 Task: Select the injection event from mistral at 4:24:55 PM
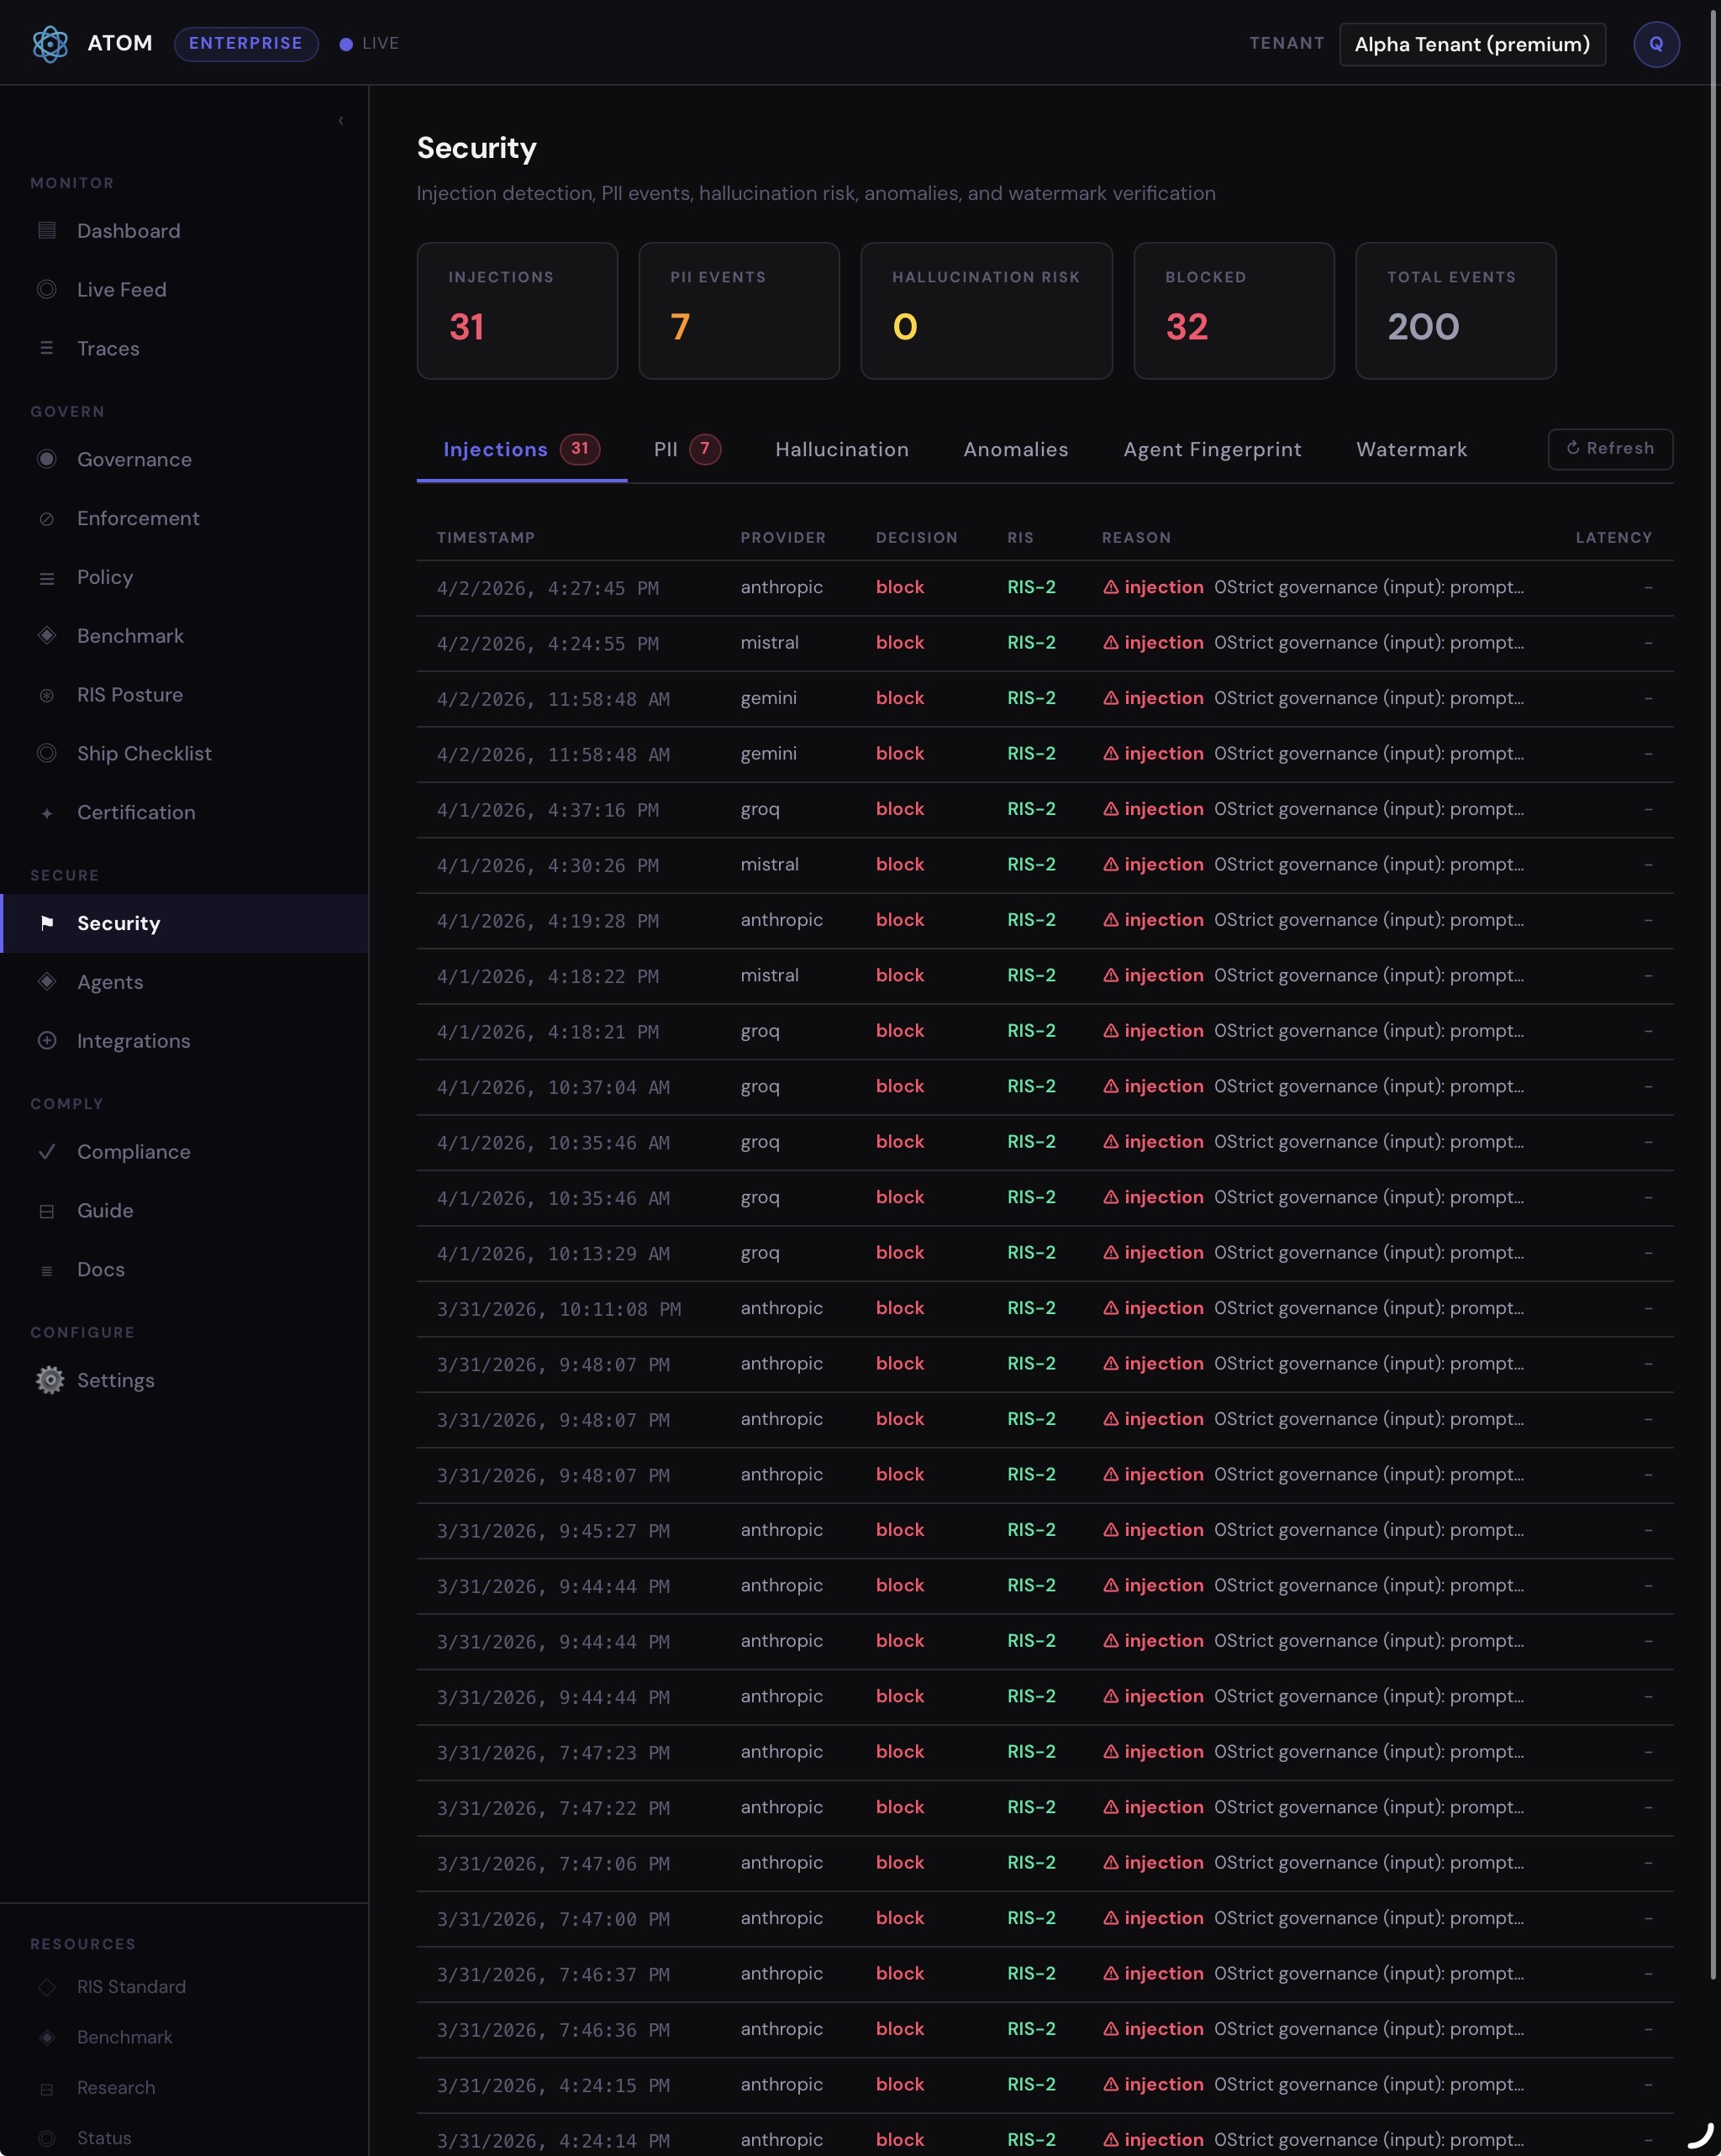click(x=1000, y=643)
